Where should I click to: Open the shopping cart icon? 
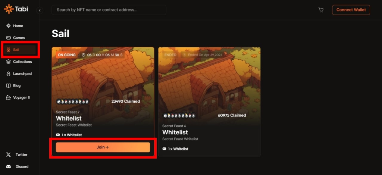(321, 10)
